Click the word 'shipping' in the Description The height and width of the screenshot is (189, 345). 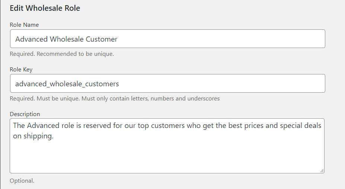click(x=39, y=137)
